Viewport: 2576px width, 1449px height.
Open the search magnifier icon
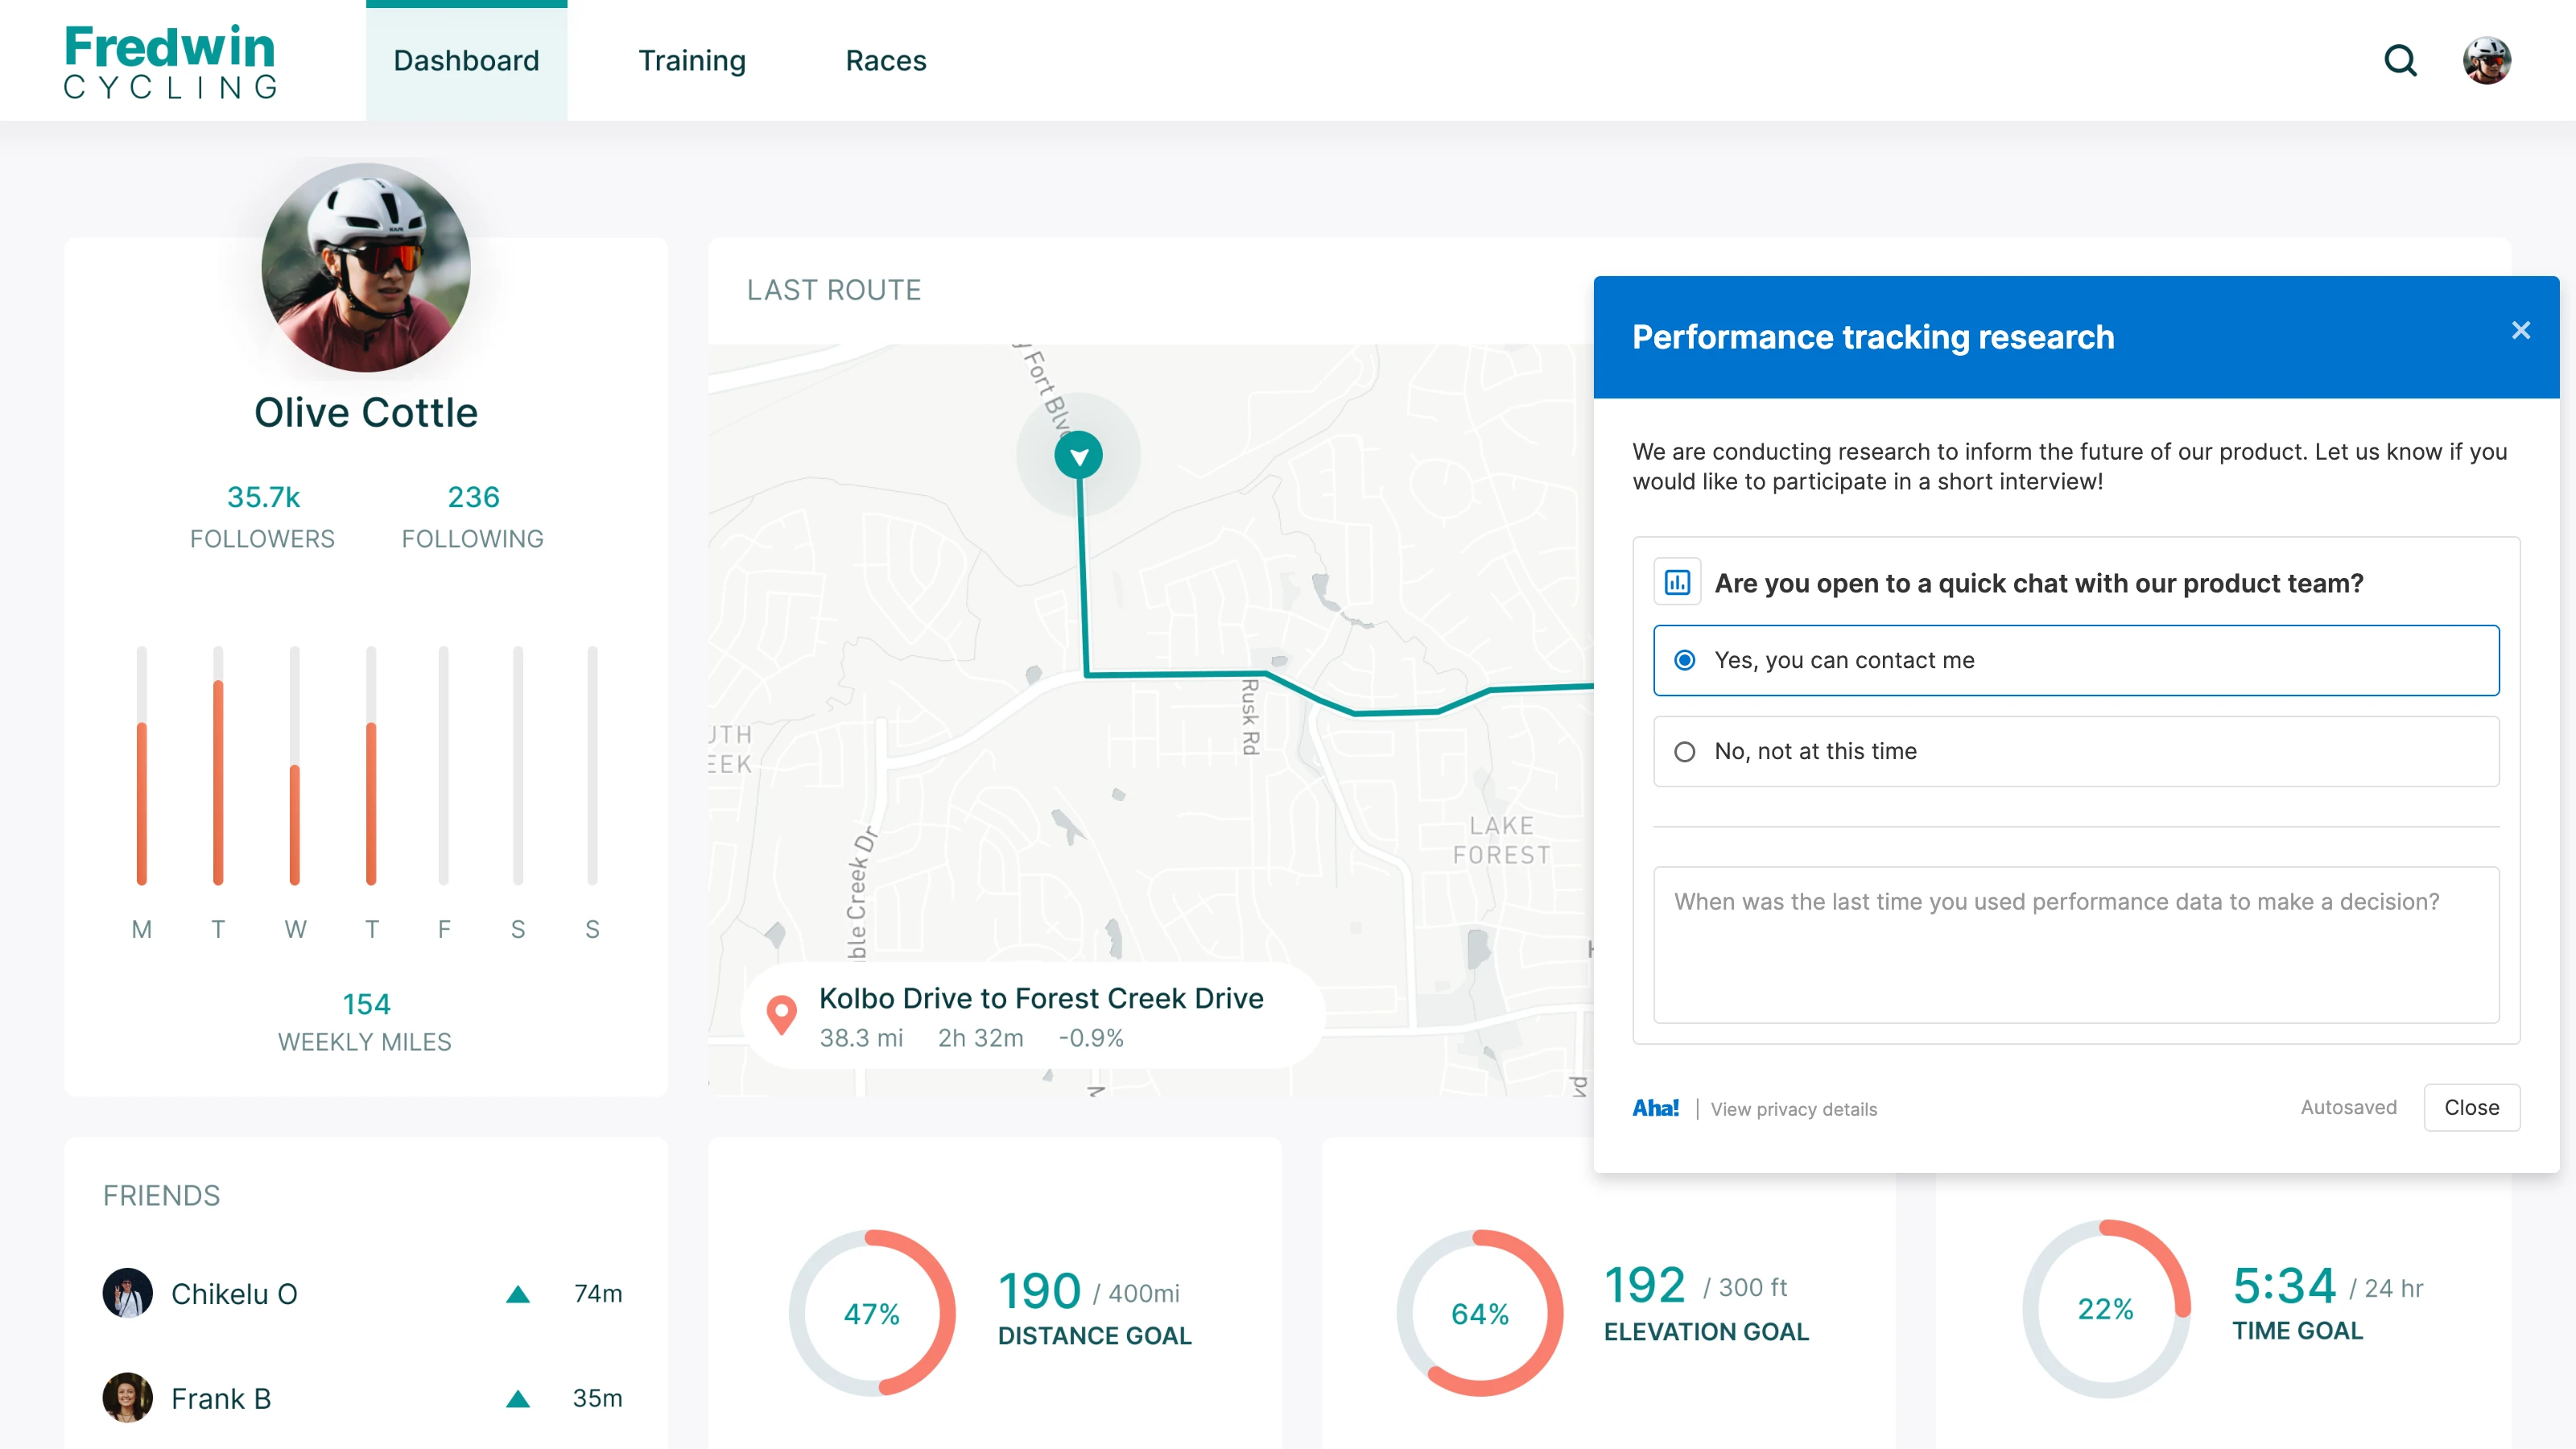[2400, 61]
